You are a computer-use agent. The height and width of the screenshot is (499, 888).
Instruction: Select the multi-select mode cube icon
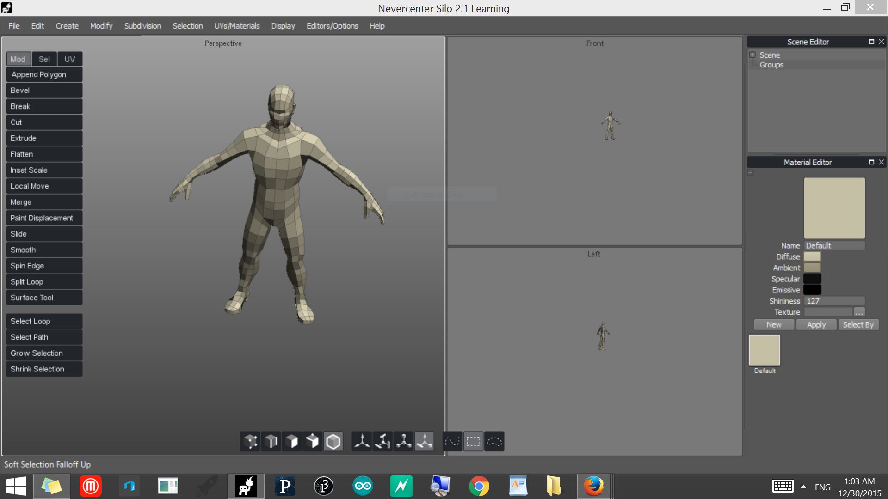click(x=313, y=442)
